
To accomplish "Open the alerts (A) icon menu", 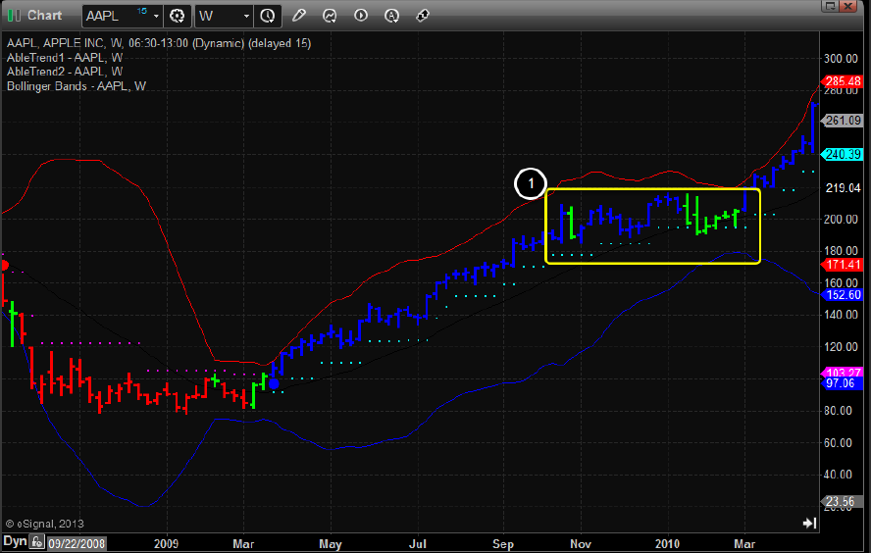I will click(x=391, y=16).
